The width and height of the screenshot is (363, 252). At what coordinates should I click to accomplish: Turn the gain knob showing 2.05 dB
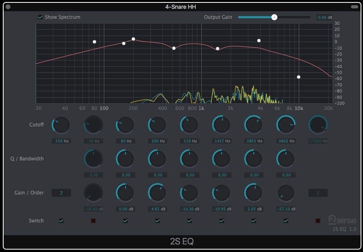[253, 192]
